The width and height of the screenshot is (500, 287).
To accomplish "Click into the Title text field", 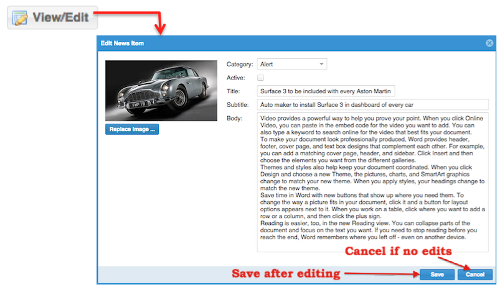I will [326, 91].
